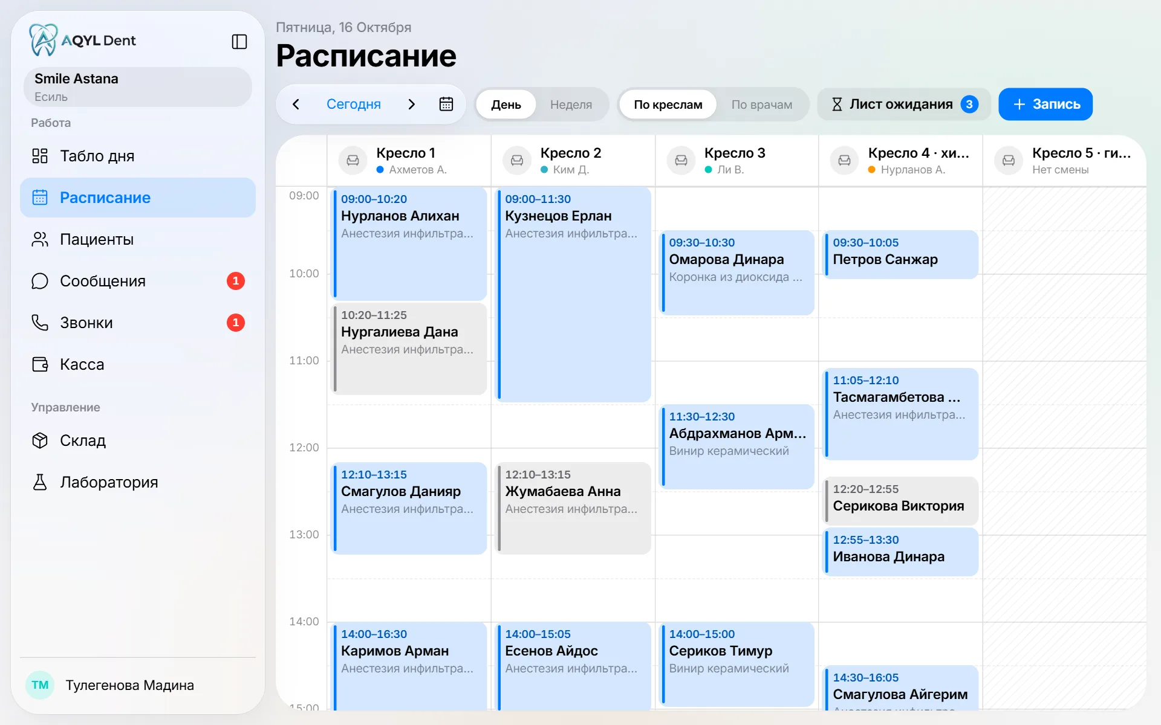Click the Кресло 1 chair icon
1161x725 pixels.
[353, 160]
